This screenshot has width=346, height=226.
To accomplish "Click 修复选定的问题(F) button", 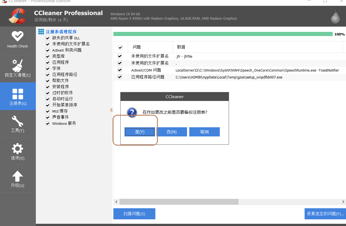I will click(x=325, y=214).
